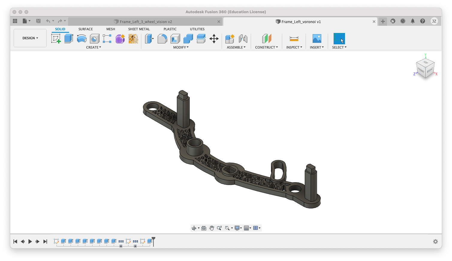
Task: Switch to the MESH tab
Action: click(x=111, y=29)
